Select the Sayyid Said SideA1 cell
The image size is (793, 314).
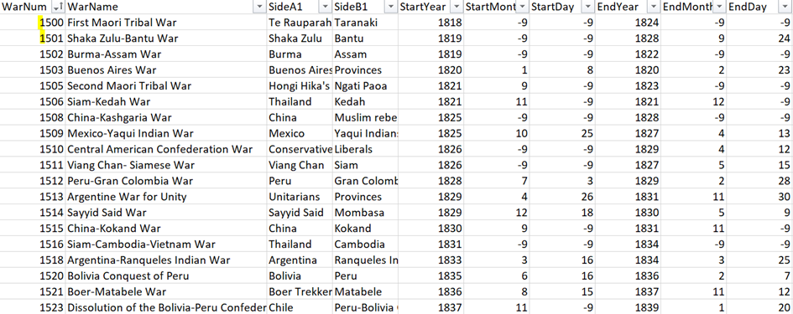[x=300, y=213]
